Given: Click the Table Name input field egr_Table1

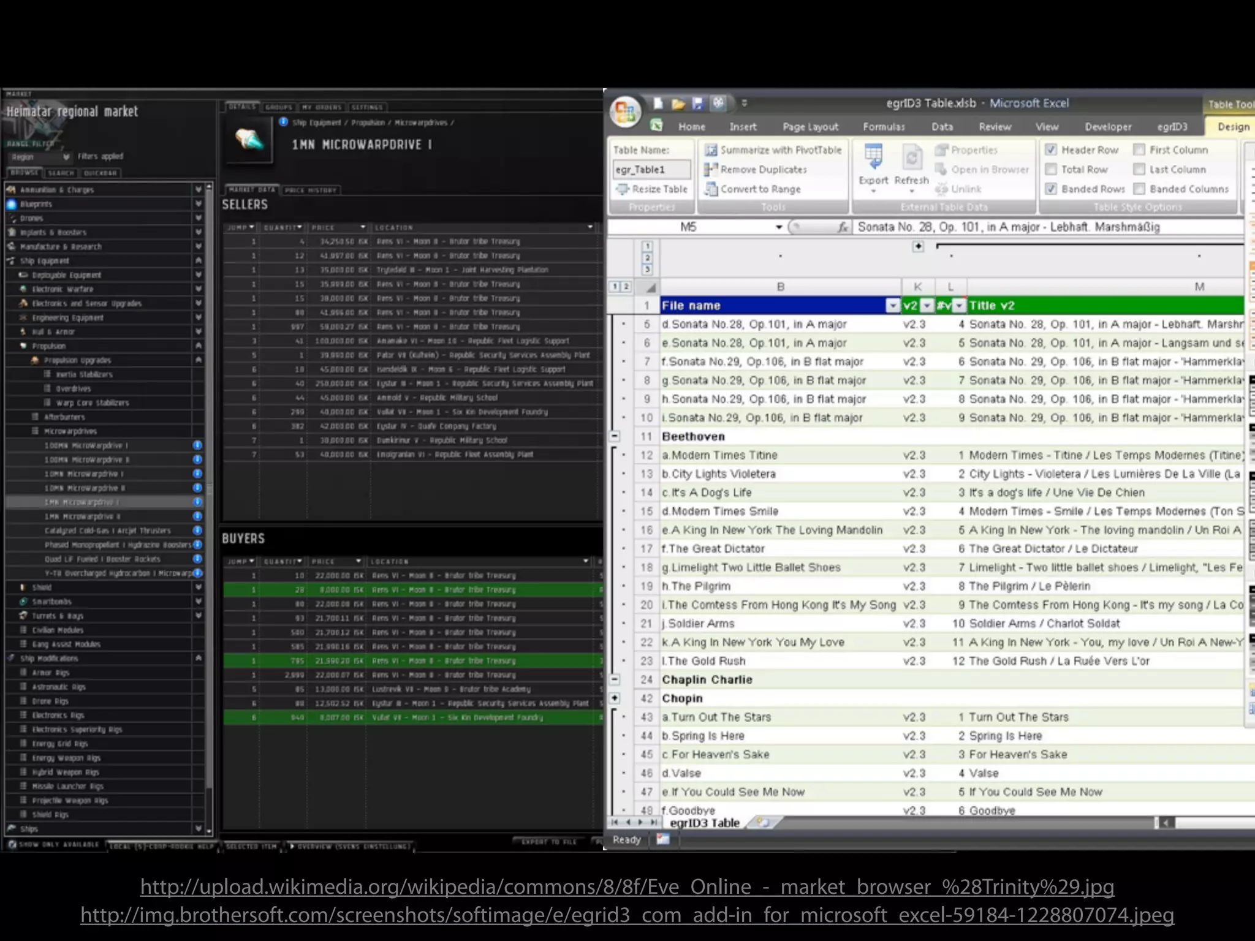Looking at the screenshot, I should (652, 170).
